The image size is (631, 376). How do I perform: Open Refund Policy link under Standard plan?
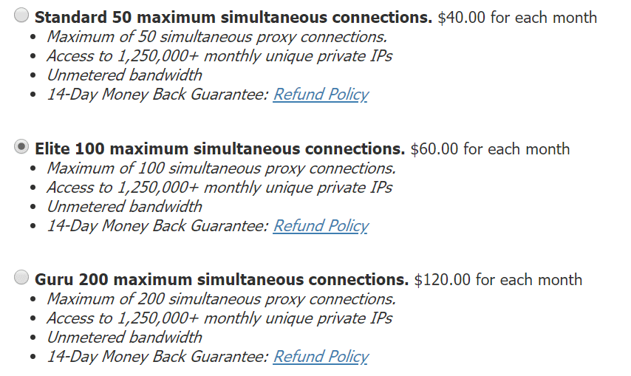coord(320,95)
